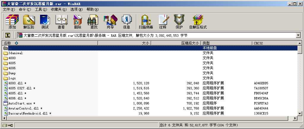
Task: Sort by CRC32 column header
Action: pos(275,43)
